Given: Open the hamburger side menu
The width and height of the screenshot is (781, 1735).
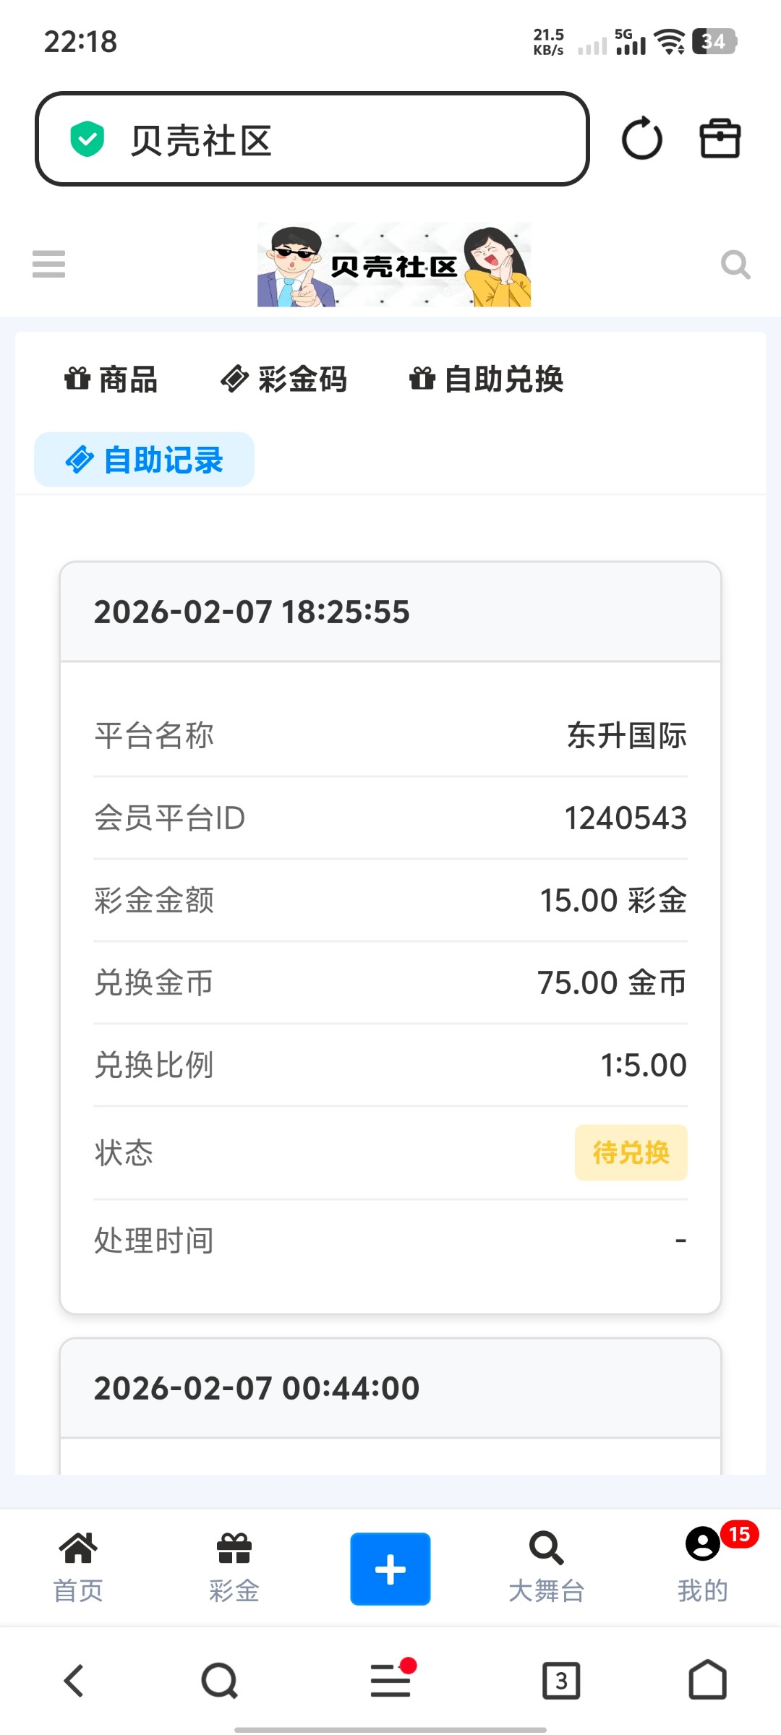Looking at the screenshot, I should (x=49, y=264).
